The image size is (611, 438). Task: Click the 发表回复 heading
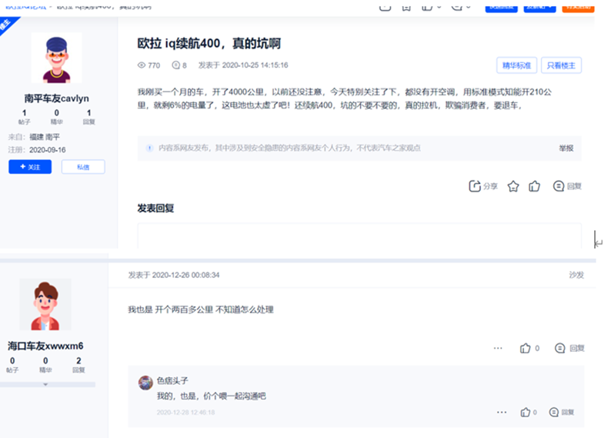click(156, 209)
